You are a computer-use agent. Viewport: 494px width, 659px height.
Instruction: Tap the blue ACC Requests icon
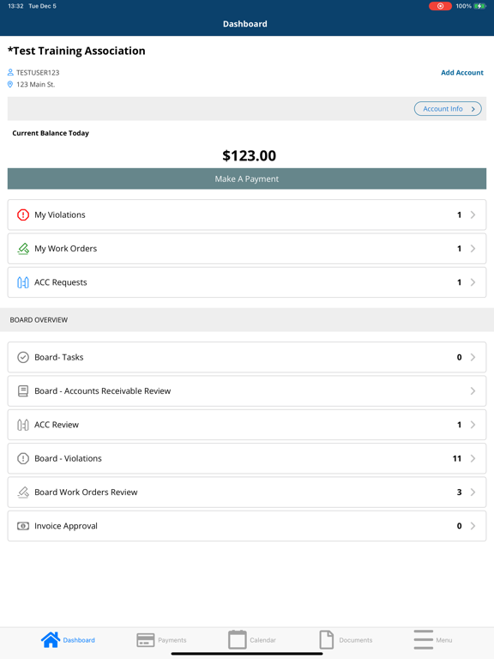click(22, 282)
